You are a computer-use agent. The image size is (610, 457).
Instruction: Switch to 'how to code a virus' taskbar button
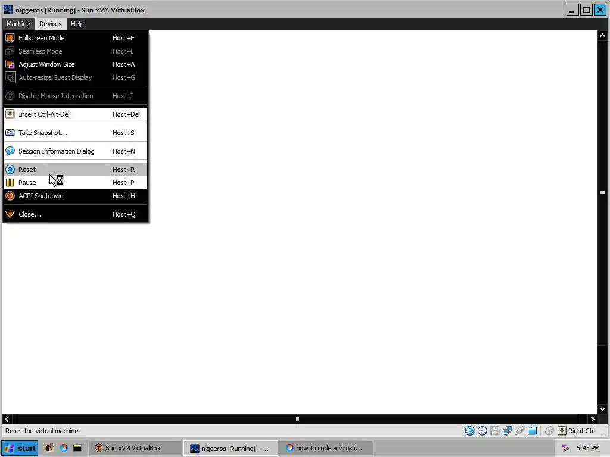pyautogui.click(x=326, y=448)
